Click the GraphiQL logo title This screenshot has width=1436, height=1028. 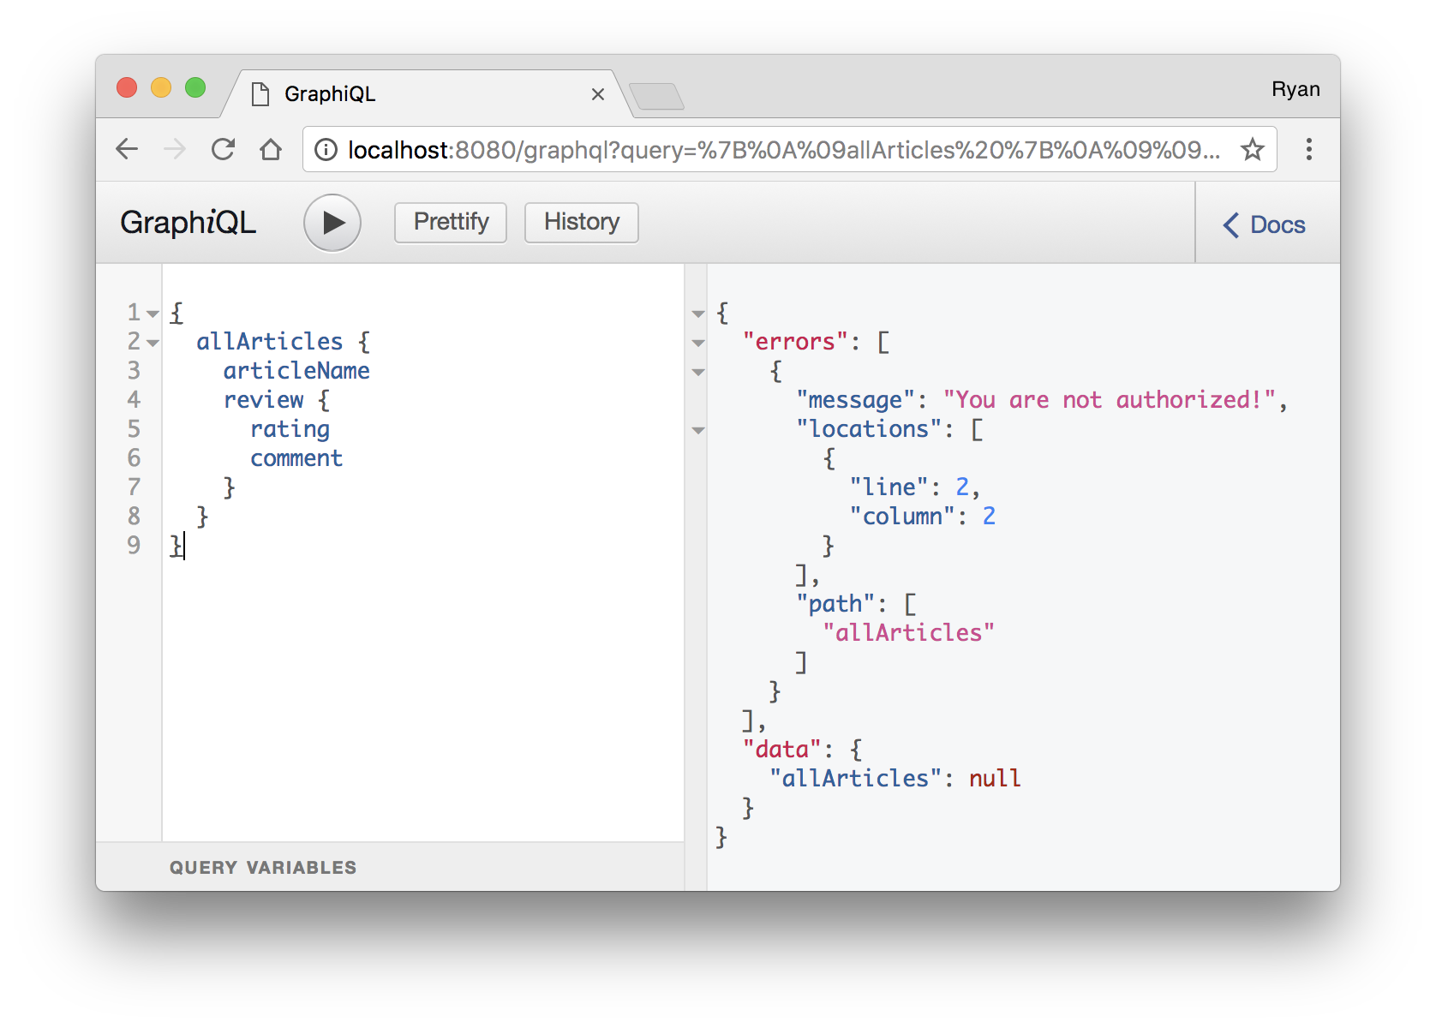[x=188, y=223]
